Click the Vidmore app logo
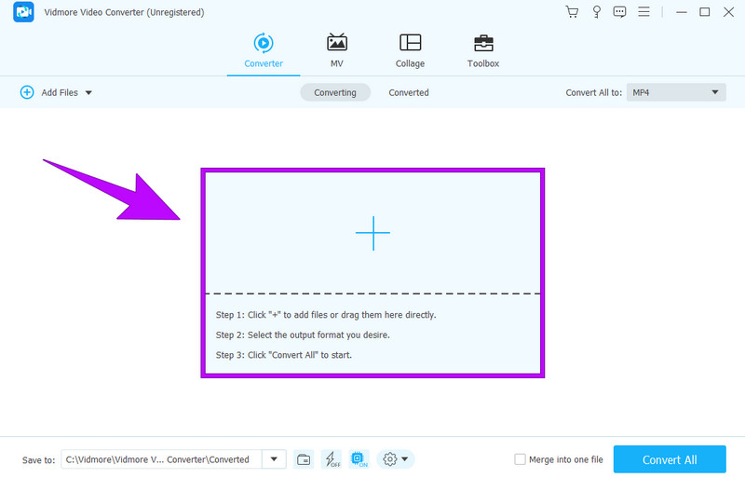The image size is (745, 478). click(23, 12)
